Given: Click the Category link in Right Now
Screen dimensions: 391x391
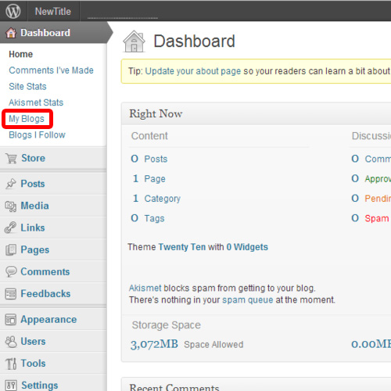Looking at the screenshot, I should [163, 199].
